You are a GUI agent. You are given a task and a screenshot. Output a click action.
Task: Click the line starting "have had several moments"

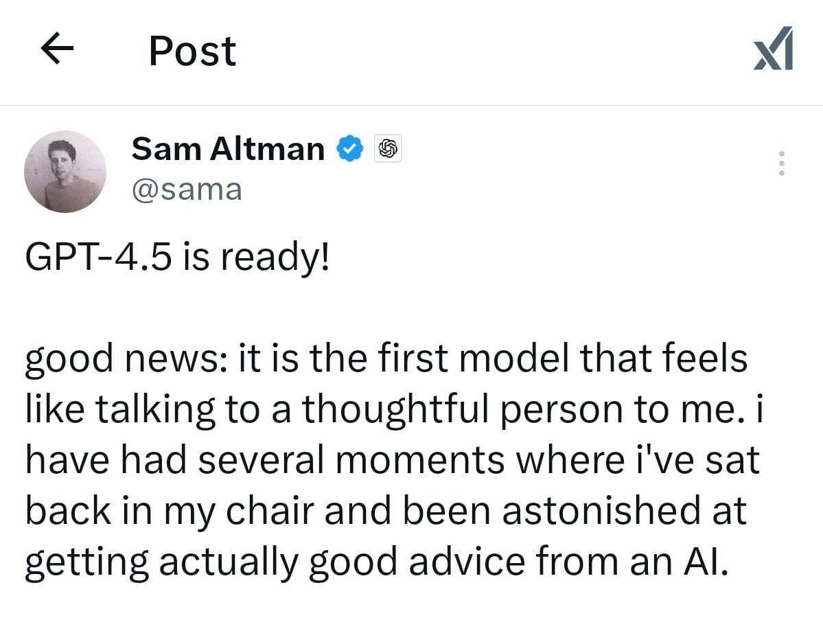coord(393,460)
